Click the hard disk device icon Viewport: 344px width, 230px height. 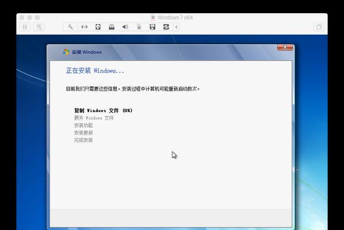coord(98,27)
